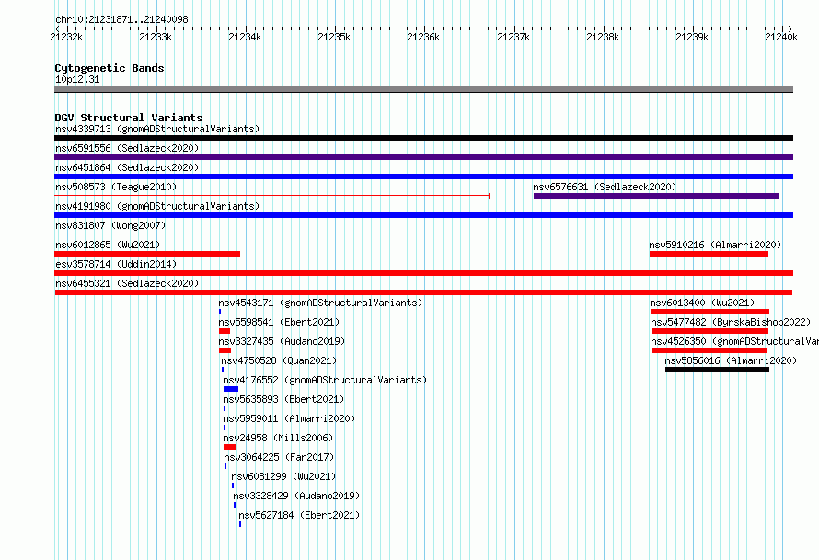Image resolution: width=819 pixels, height=560 pixels.
Task: Open nsv5959011 (Almarri2020) variant label
Action: (x=289, y=418)
